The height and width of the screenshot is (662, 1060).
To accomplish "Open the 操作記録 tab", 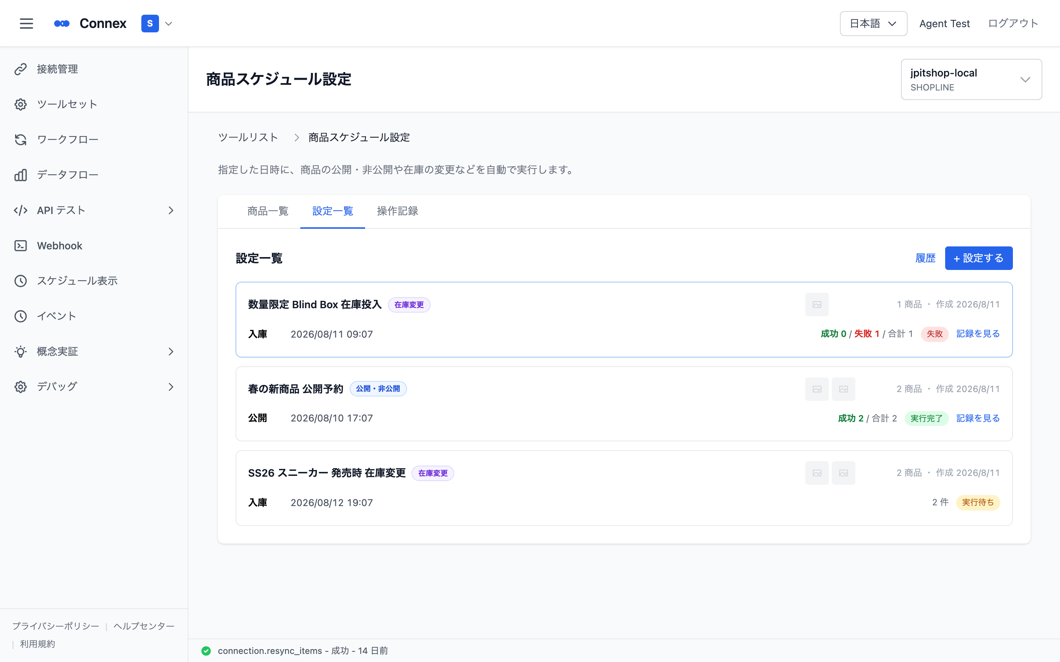I will [397, 211].
